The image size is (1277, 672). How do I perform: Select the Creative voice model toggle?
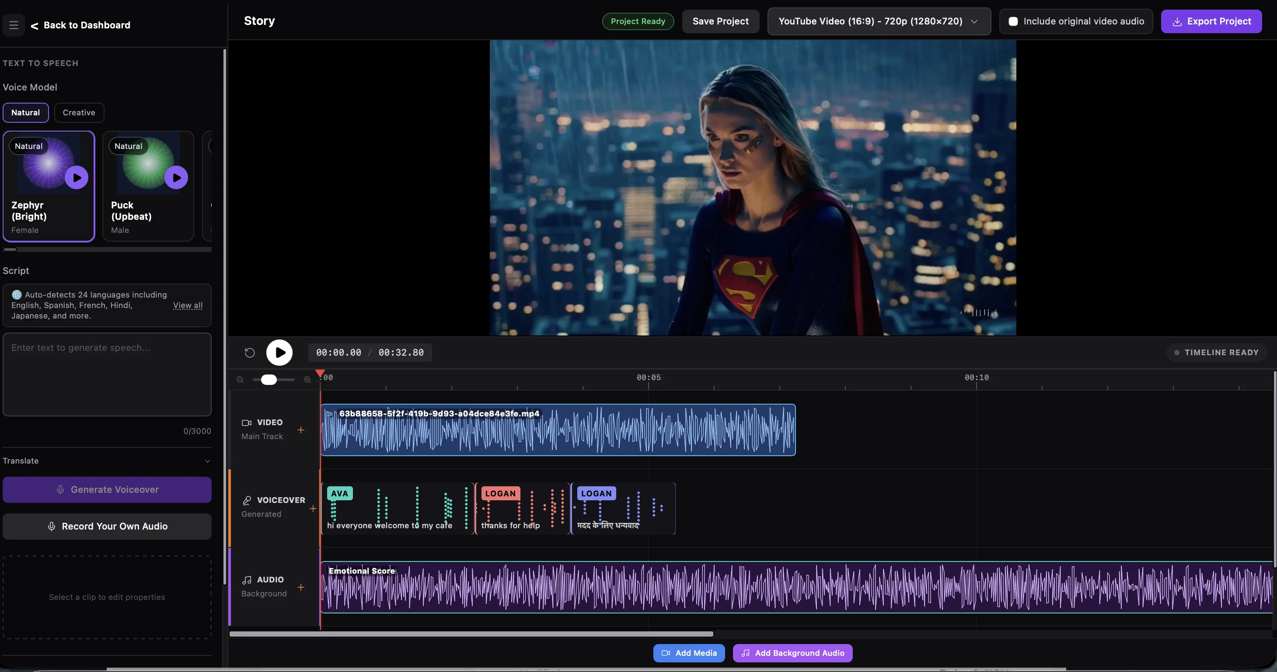click(x=79, y=112)
